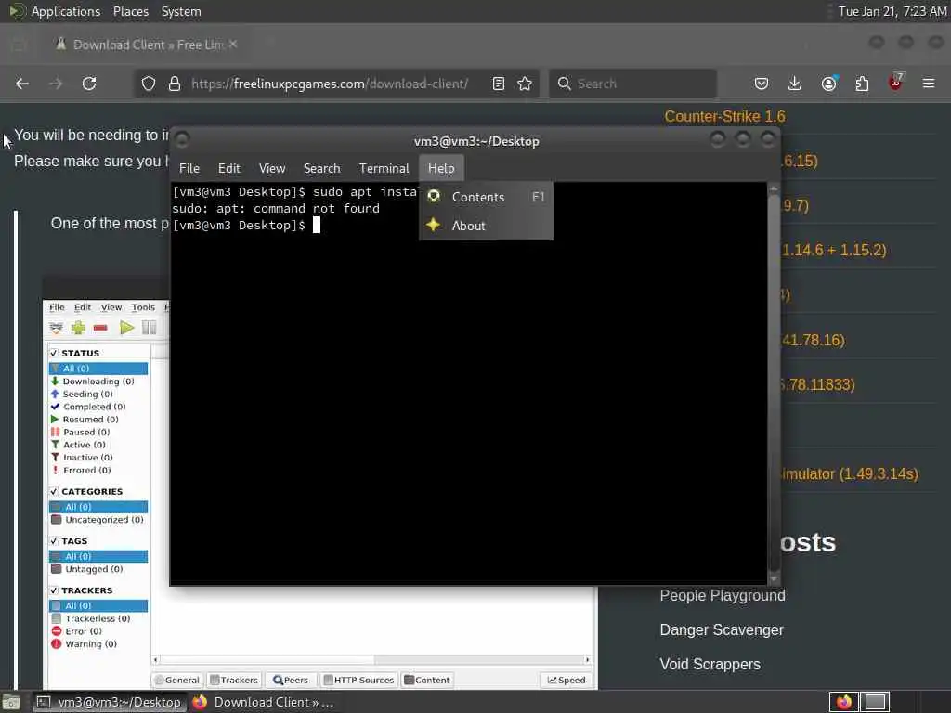The width and height of the screenshot is (951, 713).
Task: Open terminal Search menu
Action: 321,169
